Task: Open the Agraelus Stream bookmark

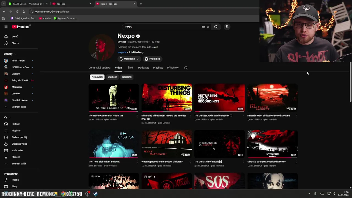Action: (x=65, y=18)
